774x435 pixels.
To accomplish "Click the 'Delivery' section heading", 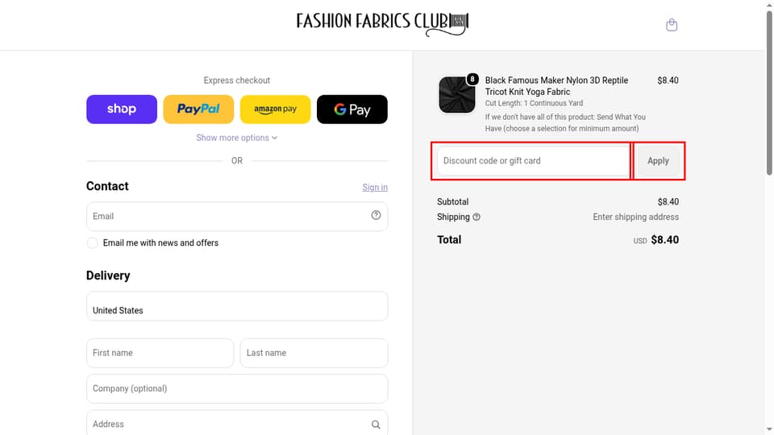I will coord(108,275).
